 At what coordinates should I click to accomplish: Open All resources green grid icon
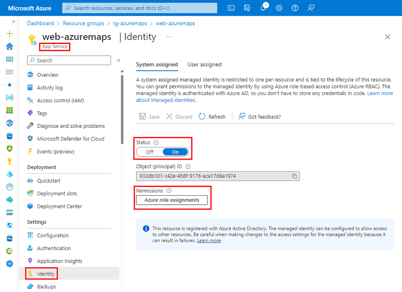(10, 110)
